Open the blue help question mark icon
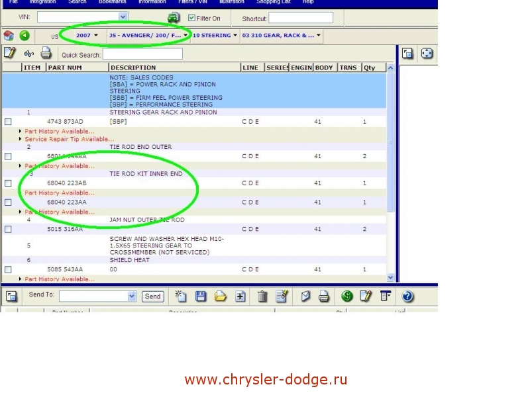 [407, 296]
